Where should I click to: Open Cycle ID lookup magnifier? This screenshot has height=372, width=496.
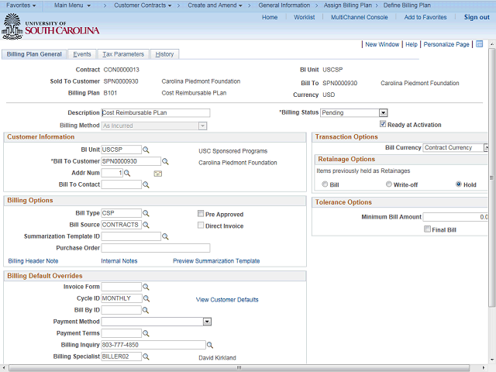146,298
